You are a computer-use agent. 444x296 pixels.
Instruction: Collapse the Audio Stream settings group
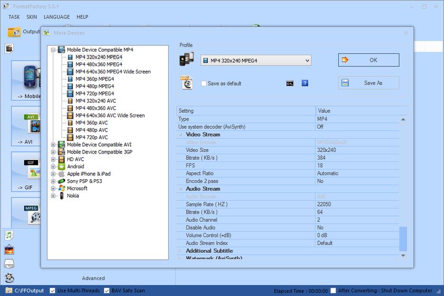pyautogui.click(x=180, y=189)
